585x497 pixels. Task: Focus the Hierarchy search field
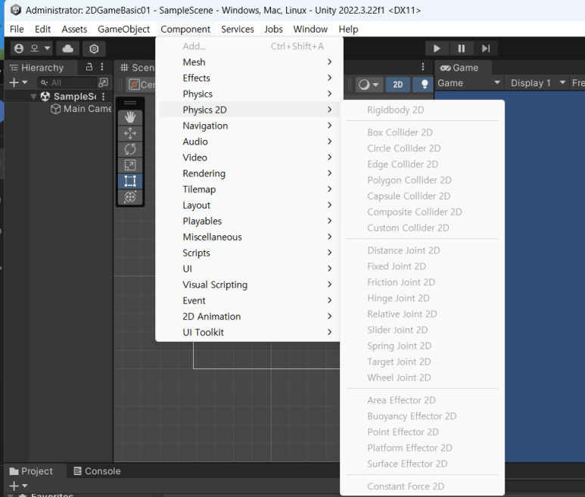click(x=67, y=82)
